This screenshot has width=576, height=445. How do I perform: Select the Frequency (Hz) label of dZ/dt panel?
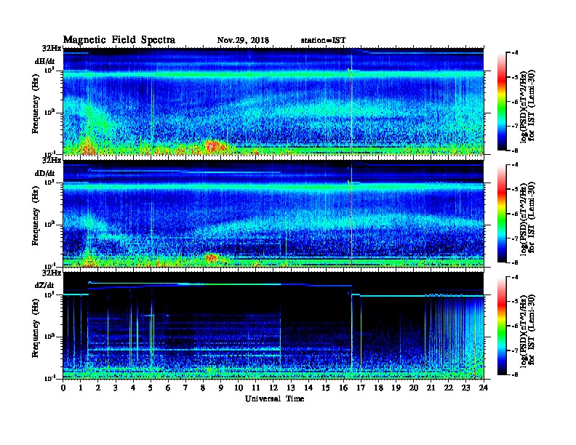[x=36, y=328]
